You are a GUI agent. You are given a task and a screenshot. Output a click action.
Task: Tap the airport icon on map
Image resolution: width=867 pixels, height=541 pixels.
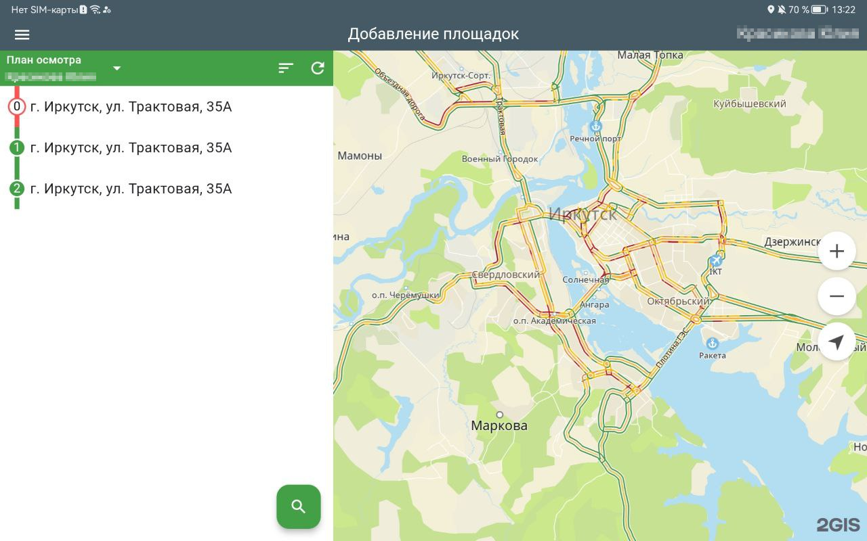[717, 260]
